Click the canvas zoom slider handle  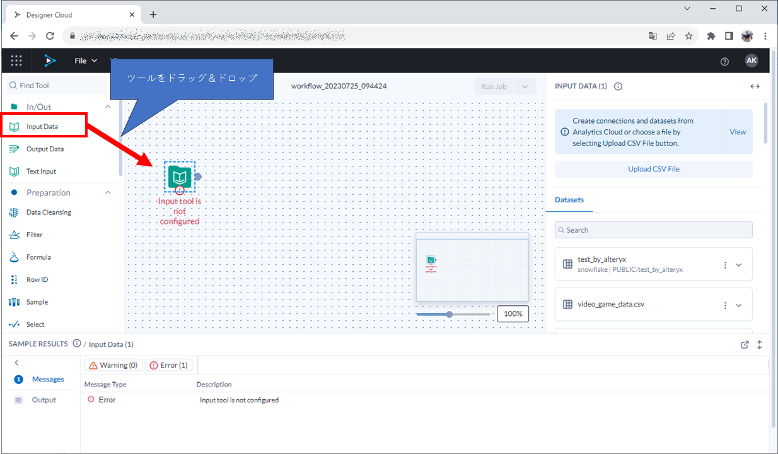tap(450, 314)
